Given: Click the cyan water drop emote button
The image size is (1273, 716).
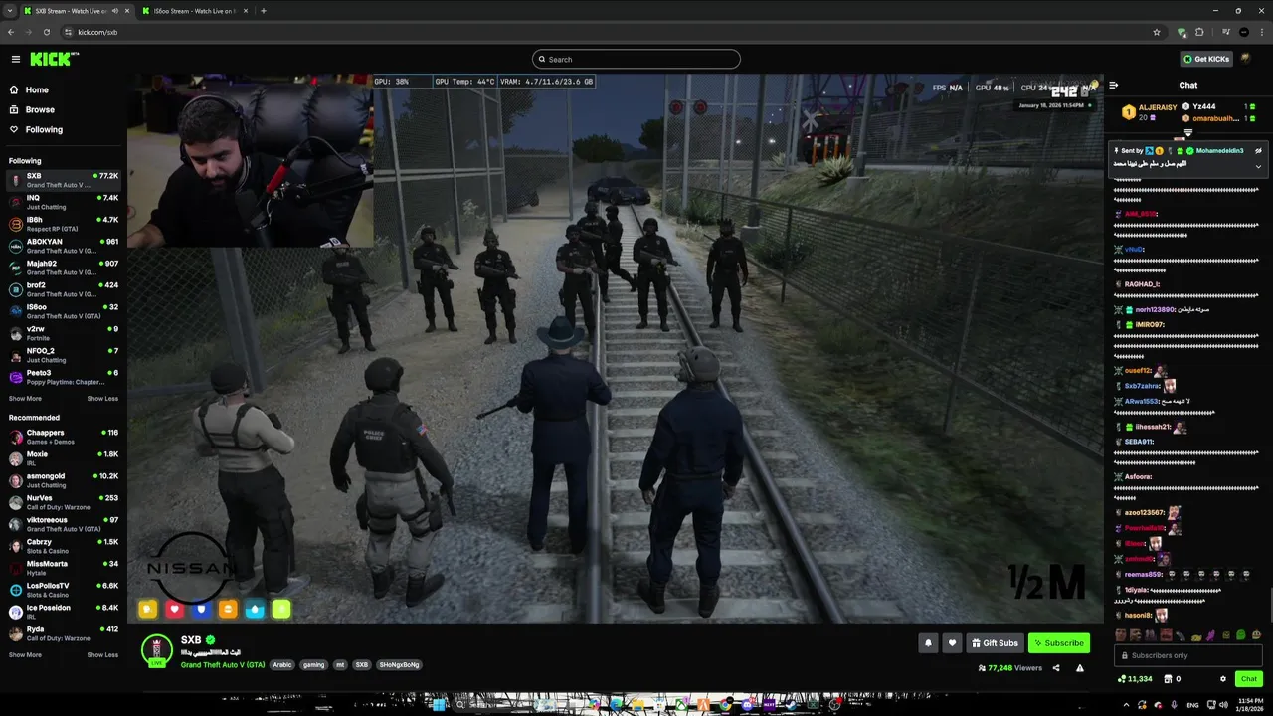Looking at the screenshot, I should pos(255,609).
